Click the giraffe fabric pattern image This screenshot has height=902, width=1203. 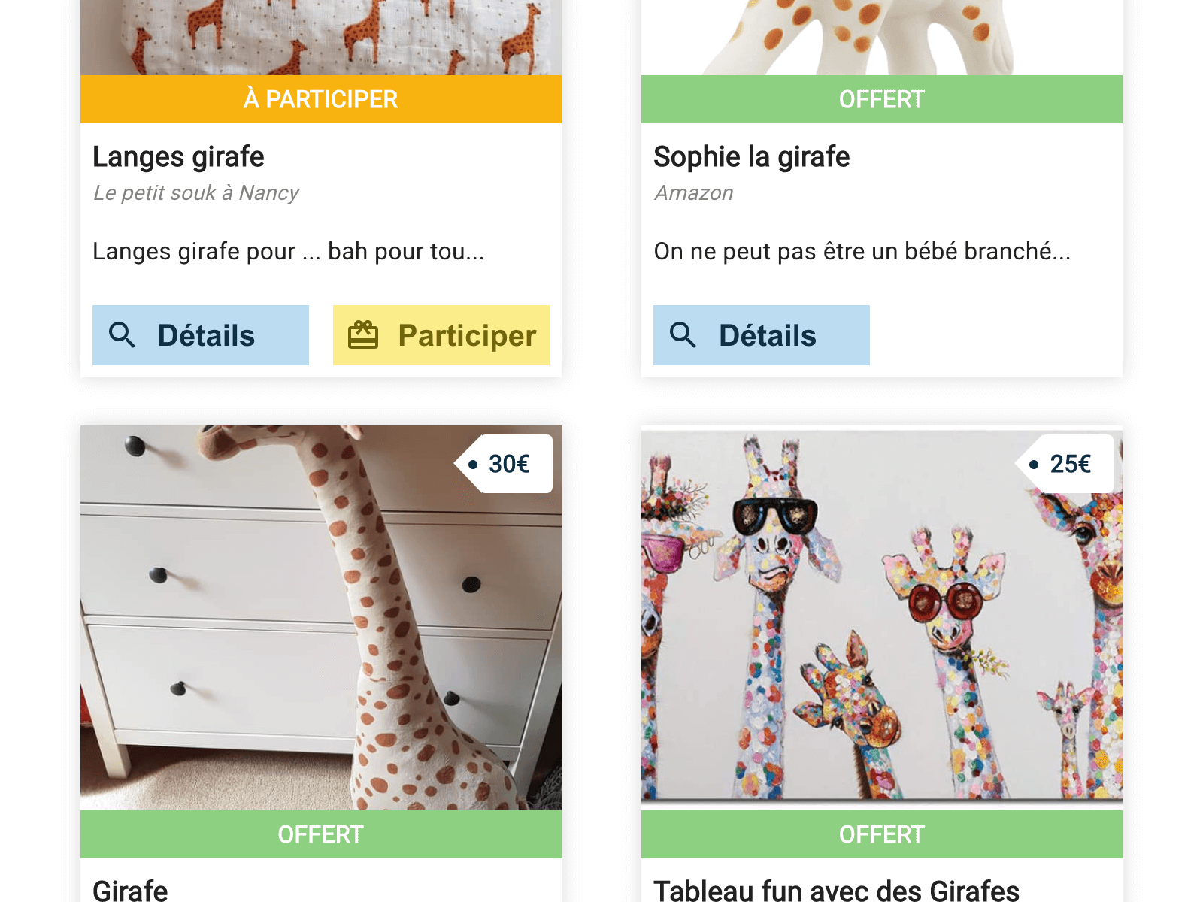321,38
